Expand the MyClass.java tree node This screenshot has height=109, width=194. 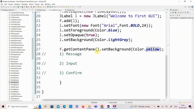pyautogui.click(x=8, y=34)
